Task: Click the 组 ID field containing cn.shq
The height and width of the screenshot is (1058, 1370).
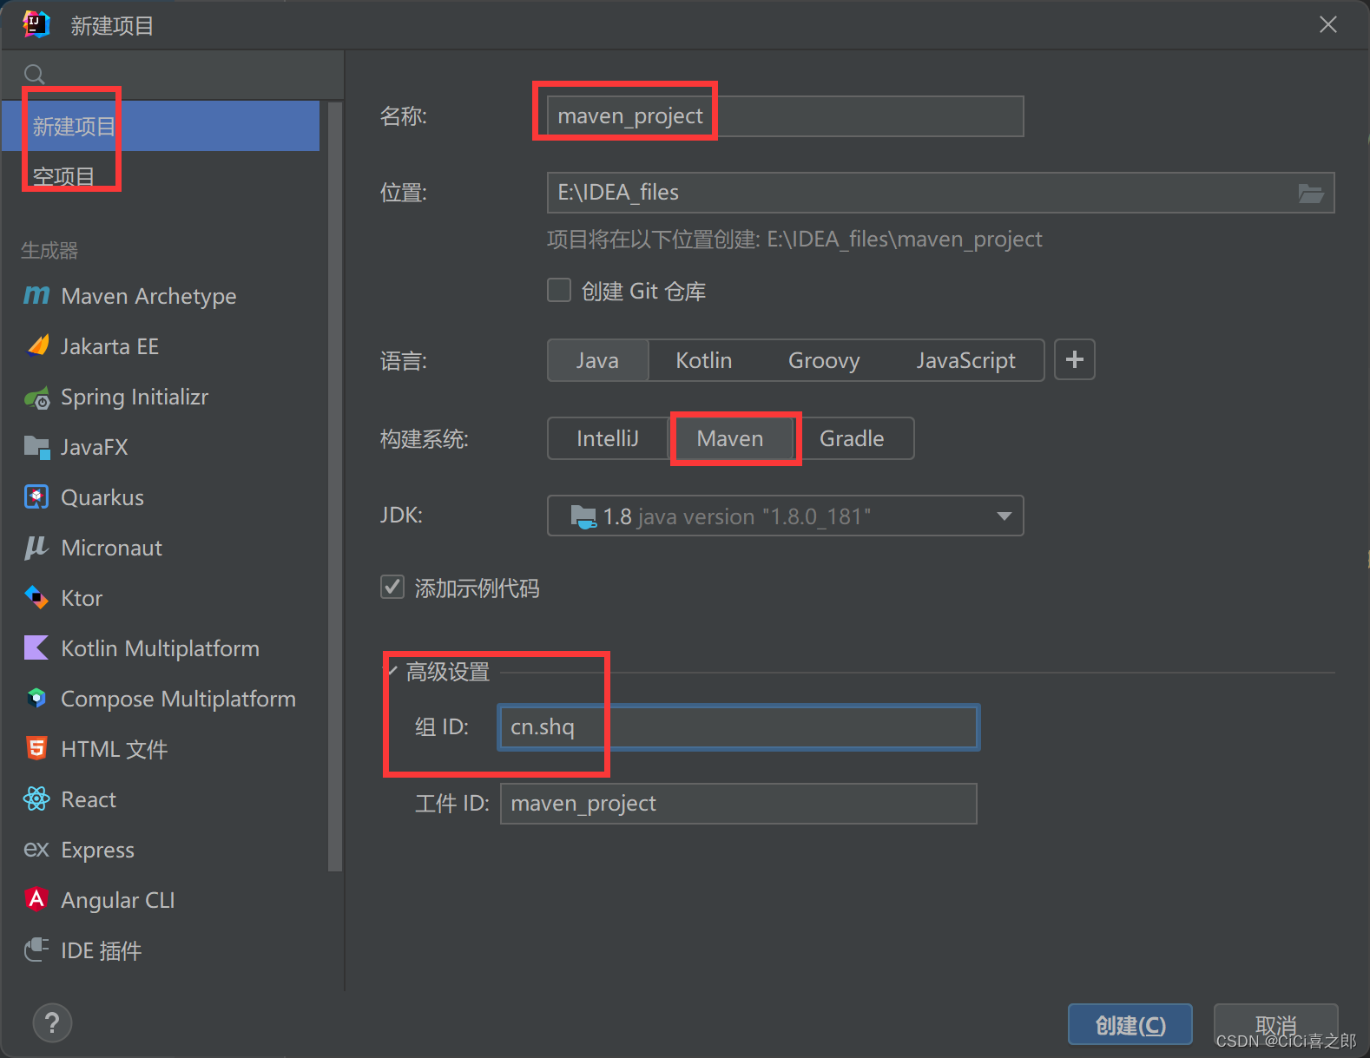Action: (x=739, y=727)
